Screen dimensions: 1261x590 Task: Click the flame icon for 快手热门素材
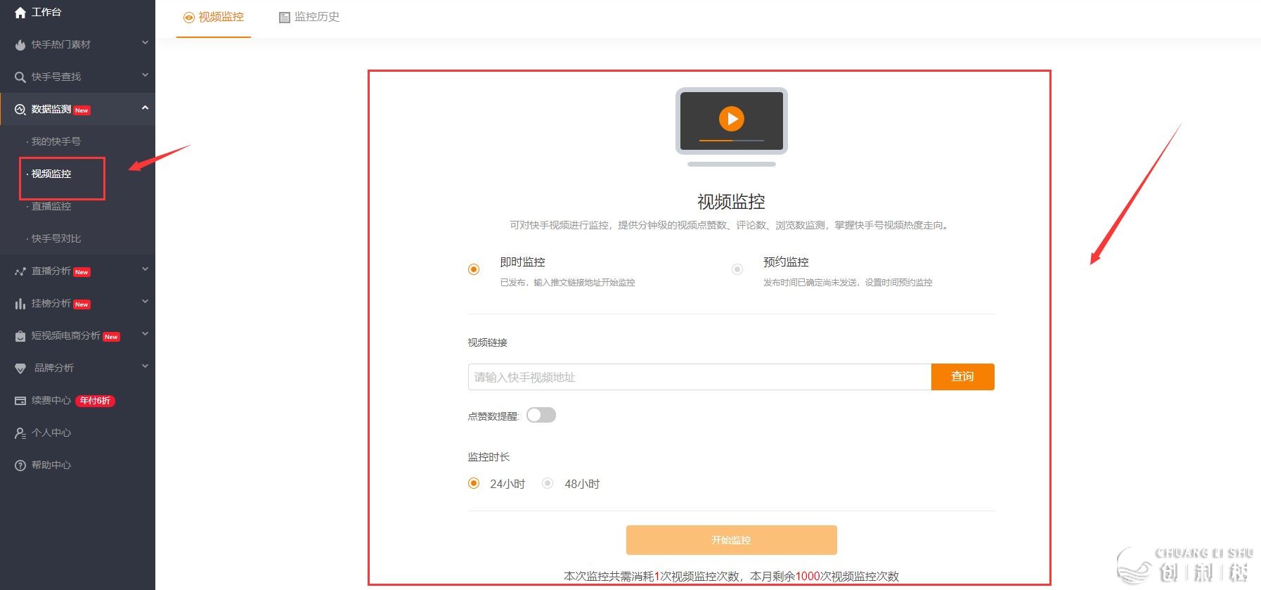20,45
